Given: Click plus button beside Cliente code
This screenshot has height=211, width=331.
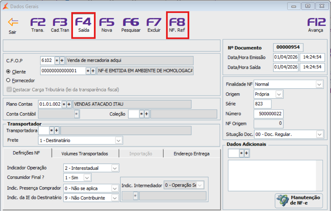Looking at the screenshot, I should tap(93, 71).
